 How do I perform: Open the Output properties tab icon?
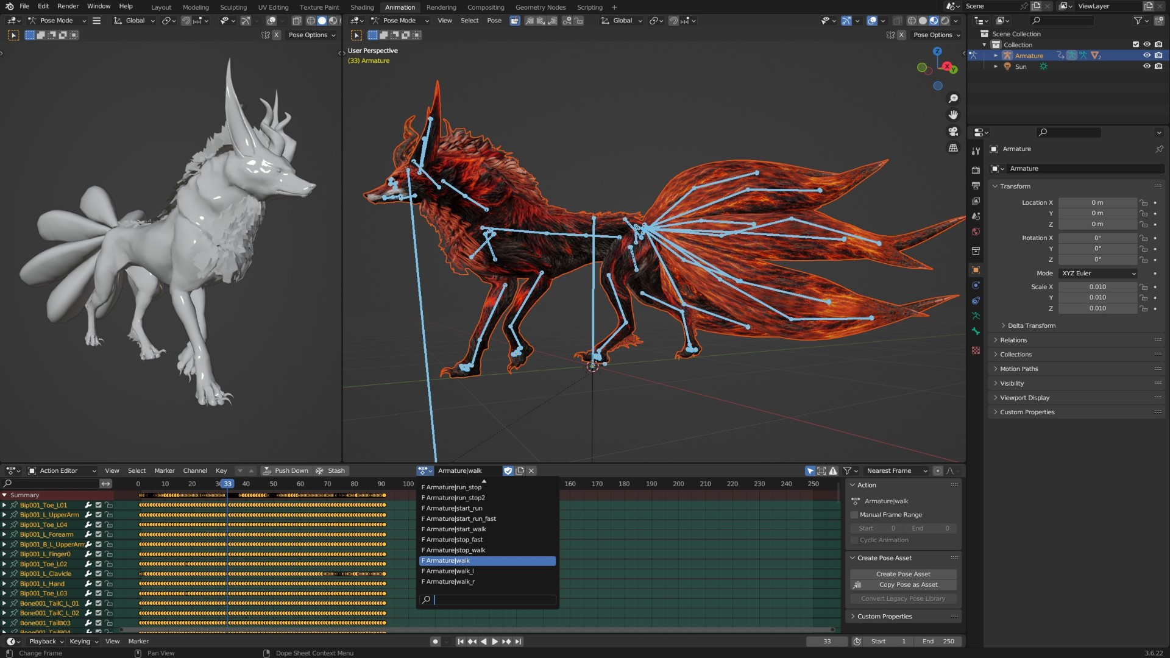click(976, 186)
